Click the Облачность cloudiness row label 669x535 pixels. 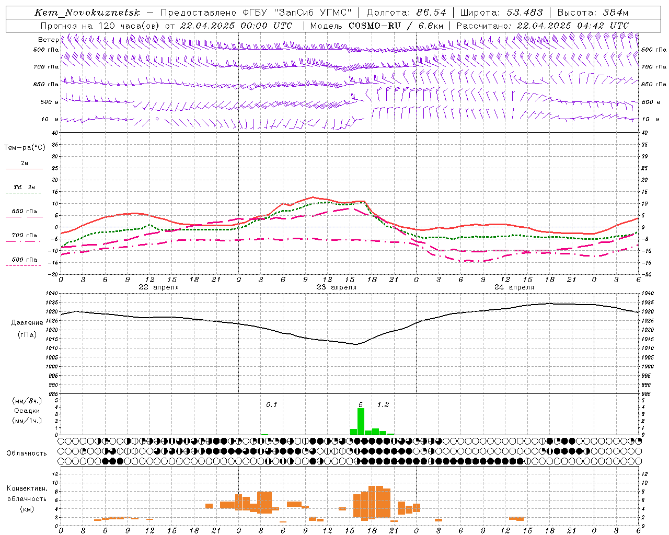27,453
